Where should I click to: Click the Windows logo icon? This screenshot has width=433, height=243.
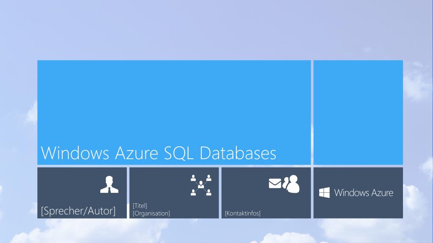pyautogui.click(x=324, y=192)
